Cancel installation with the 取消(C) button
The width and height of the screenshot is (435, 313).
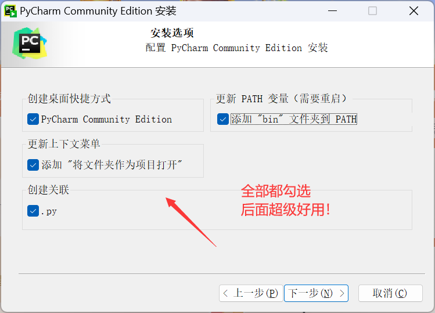click(x=390, y=293)
